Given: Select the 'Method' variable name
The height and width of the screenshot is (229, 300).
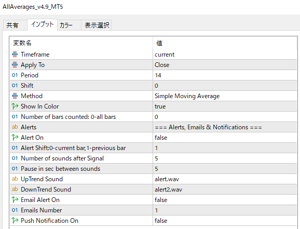Looking at the screenshot, I should [32, 96].
